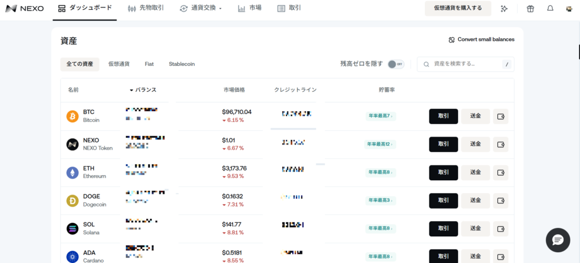Open wallet icon for ADA row
The height and width of the screenshot is (263, 580).
pos(501,256)
